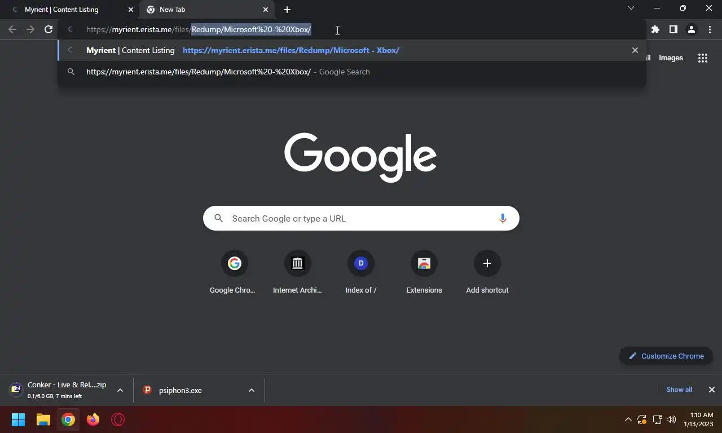Open the clock showing 1:10 AM
This screenshot has width=722, height=433.
pos(698,419)
